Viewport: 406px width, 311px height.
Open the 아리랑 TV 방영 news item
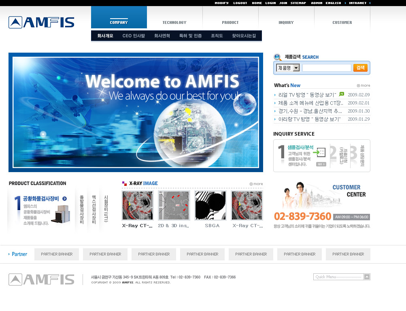coord(309,119)
